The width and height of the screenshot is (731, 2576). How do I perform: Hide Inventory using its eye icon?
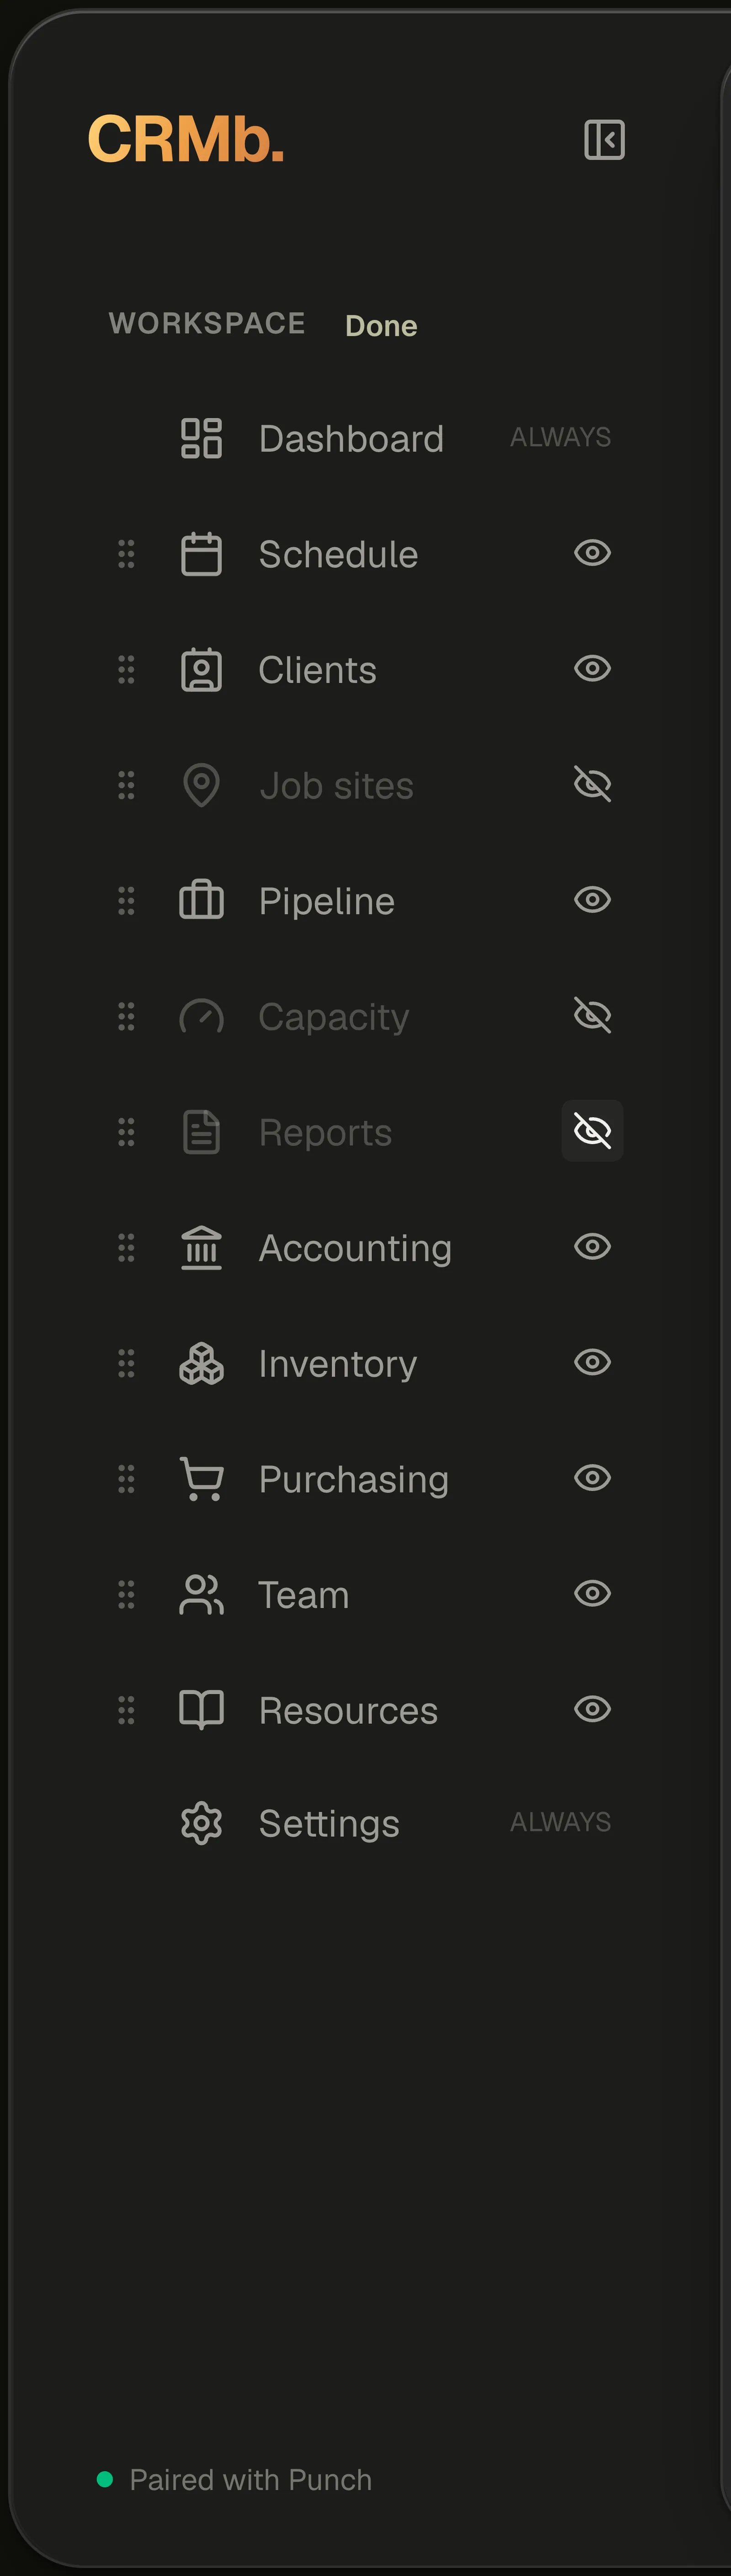pyautogui.click(x=592, y=1362)
